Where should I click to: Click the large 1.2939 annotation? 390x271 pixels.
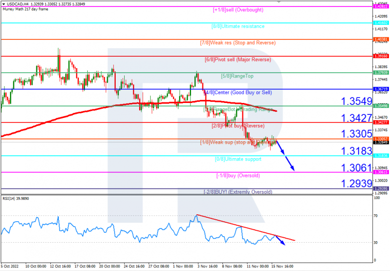click(x=357, y=183)
